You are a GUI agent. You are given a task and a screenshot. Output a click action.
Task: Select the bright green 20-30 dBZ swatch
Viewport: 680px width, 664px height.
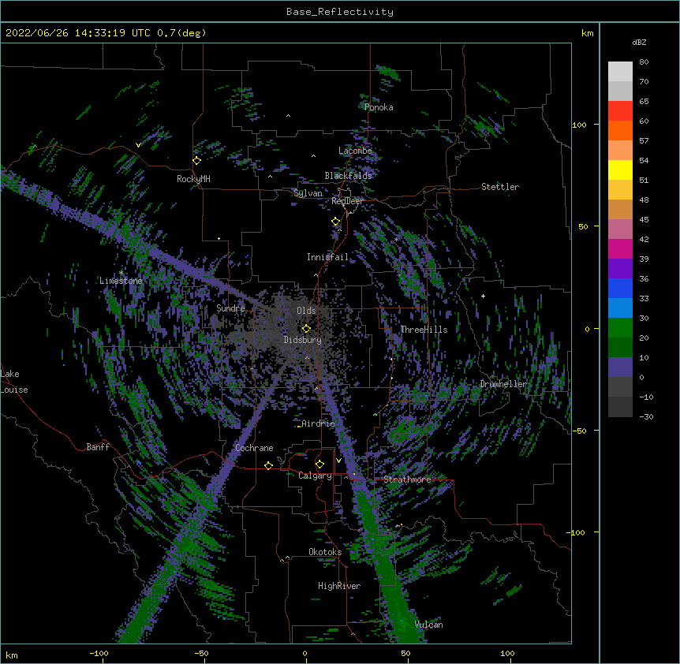click(620, 328)
